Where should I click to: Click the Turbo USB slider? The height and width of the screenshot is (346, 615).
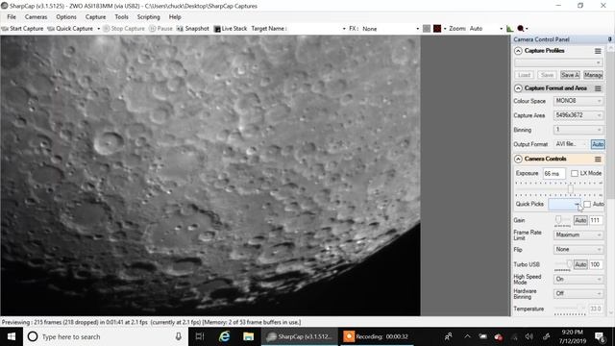click(x=563, y=265)
